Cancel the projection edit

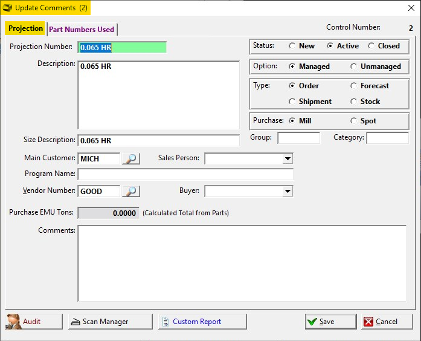point(387,322)
